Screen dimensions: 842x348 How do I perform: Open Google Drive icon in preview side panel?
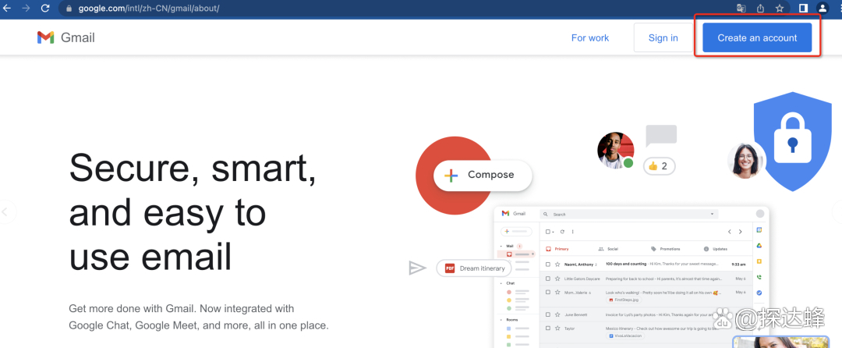[759, 246]
